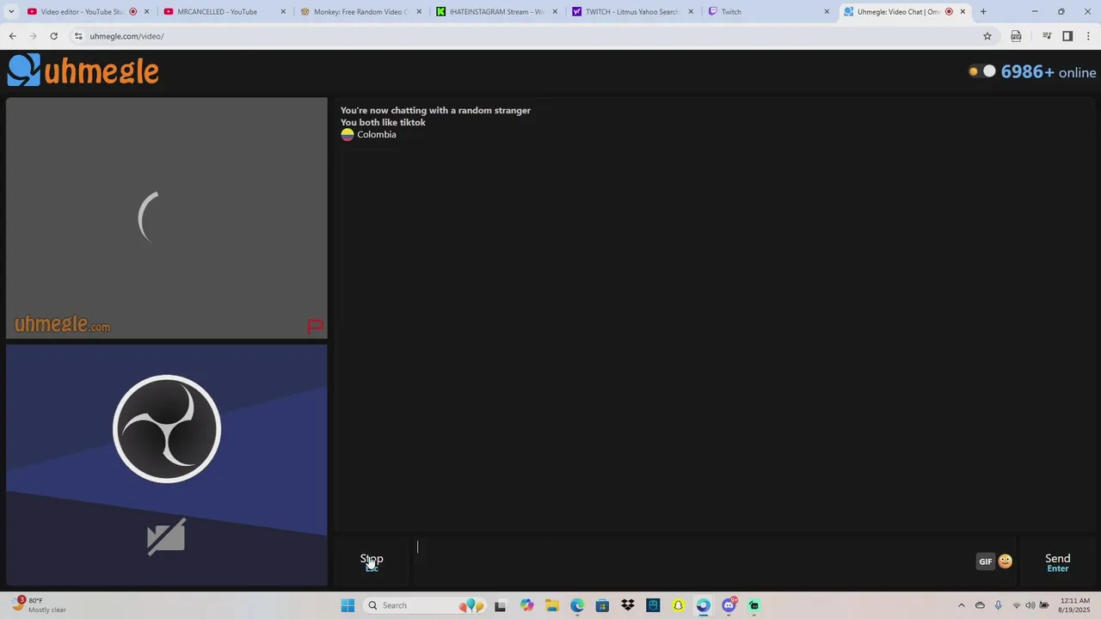Open the Chrome three-dot menu
Screen dimensions: 1101x619
tap(1088, 36)
